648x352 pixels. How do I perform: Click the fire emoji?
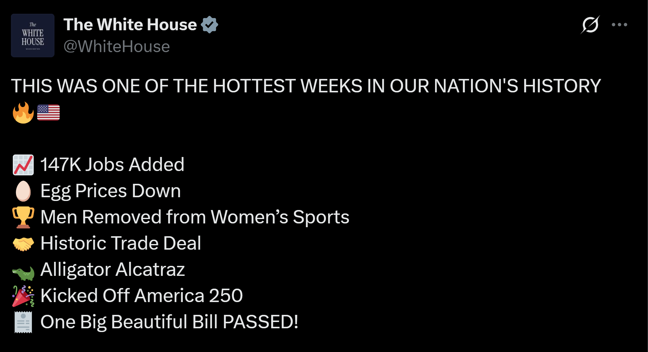23,113
